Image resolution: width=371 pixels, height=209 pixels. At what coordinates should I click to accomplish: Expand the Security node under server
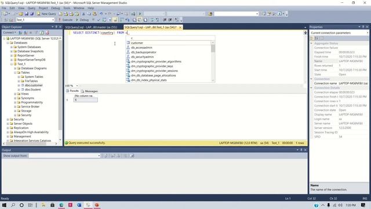tap(8, 120)
